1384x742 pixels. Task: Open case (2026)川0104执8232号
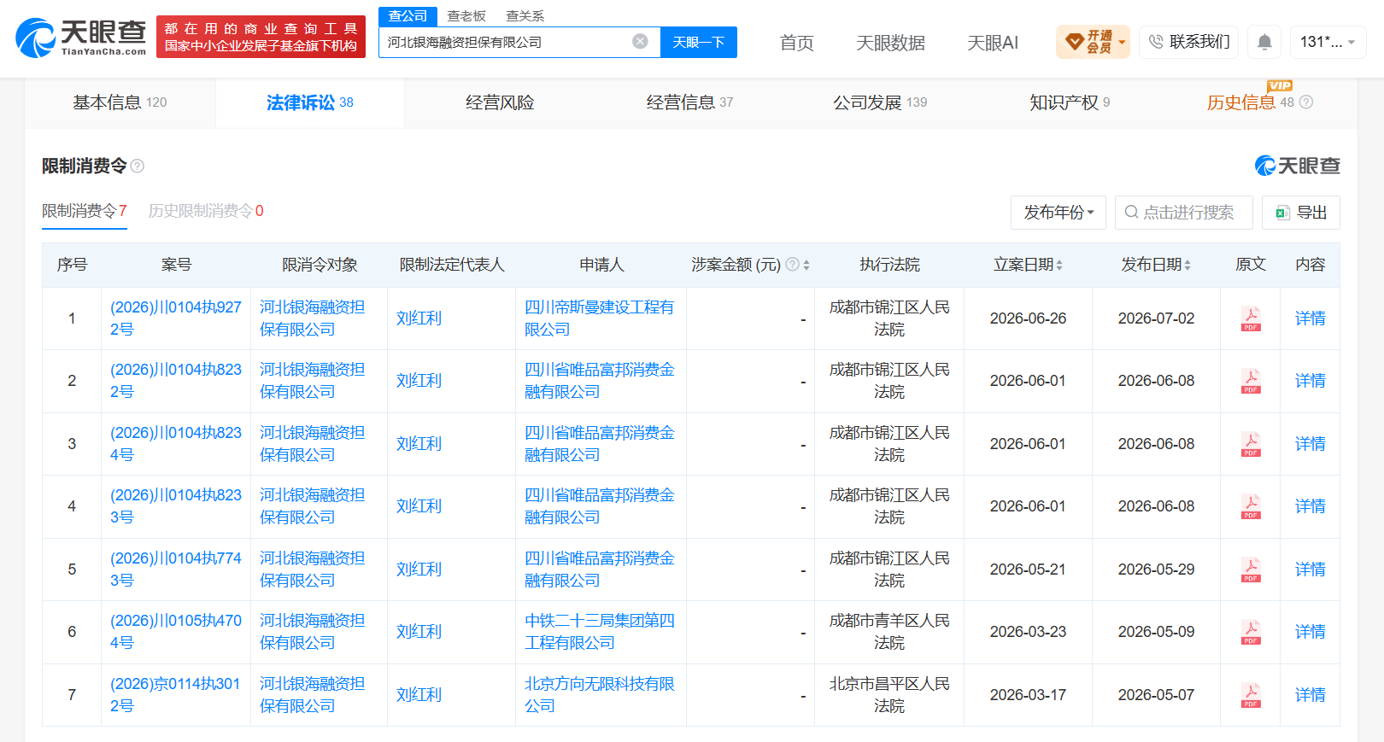point(175,381)
